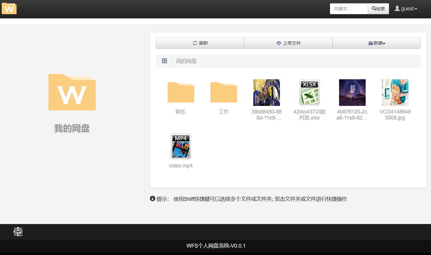
Task: Click the 我的网盘 sidebar heading
Action: pyautogui.click(x=72, y=128)
